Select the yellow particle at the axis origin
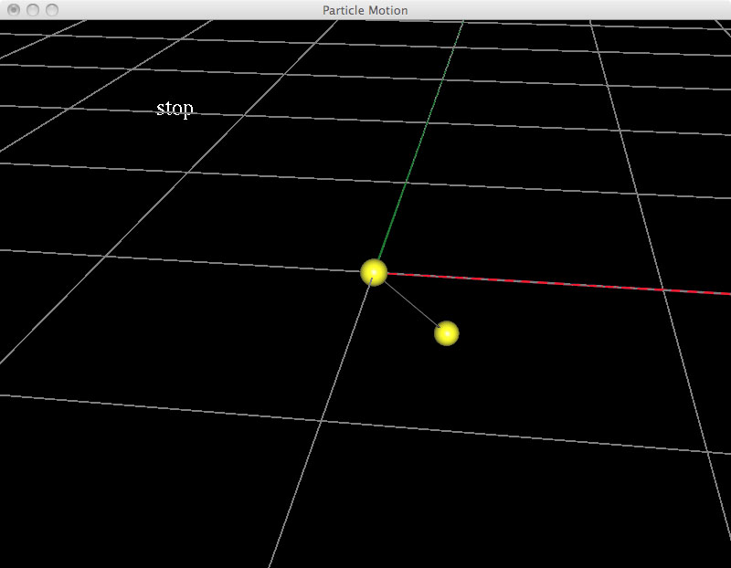This screenshot has height=568, width=731. point(374,272)
